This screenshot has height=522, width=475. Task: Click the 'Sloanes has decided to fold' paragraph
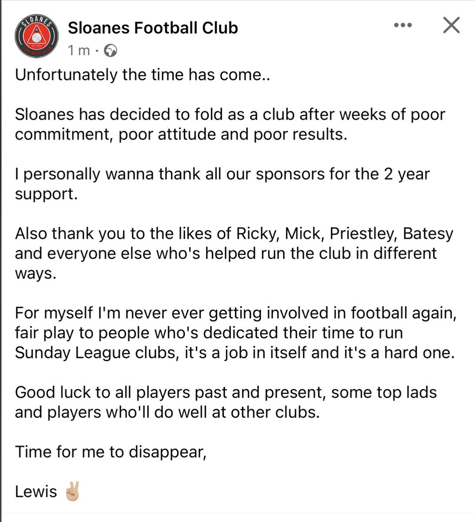[230, 124]
